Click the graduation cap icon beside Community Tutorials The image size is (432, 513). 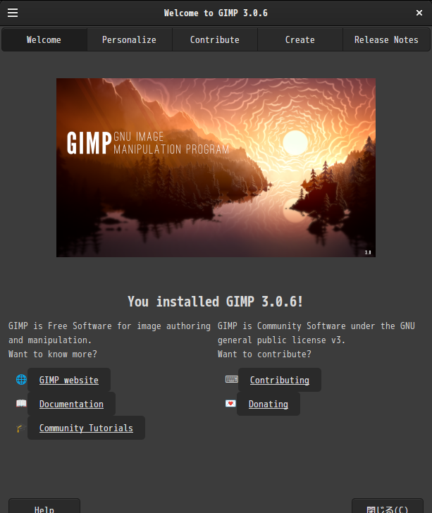(x=21, y=428)
